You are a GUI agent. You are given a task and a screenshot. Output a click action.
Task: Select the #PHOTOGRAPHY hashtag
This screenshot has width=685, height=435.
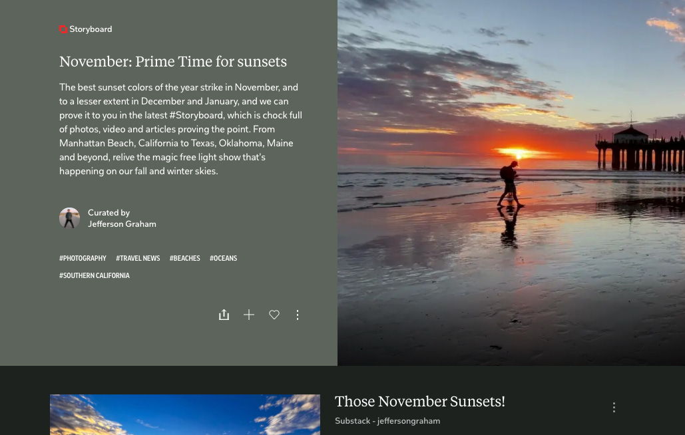83,258
